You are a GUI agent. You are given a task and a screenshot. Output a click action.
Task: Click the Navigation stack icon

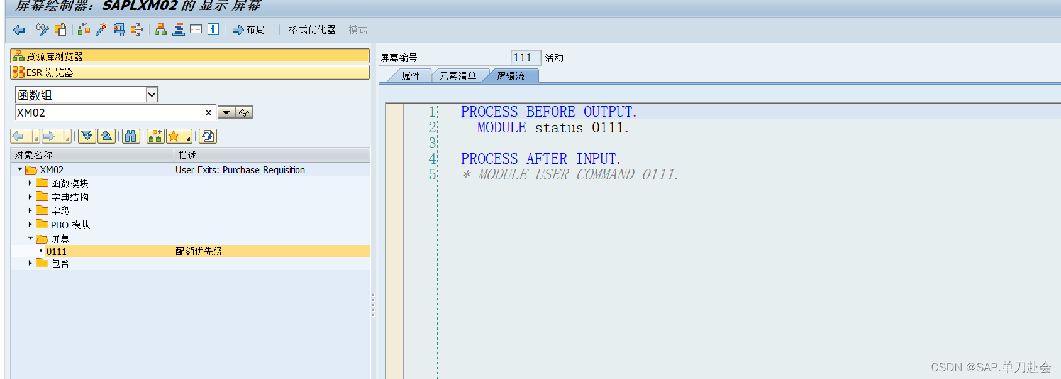click(179, 29)
